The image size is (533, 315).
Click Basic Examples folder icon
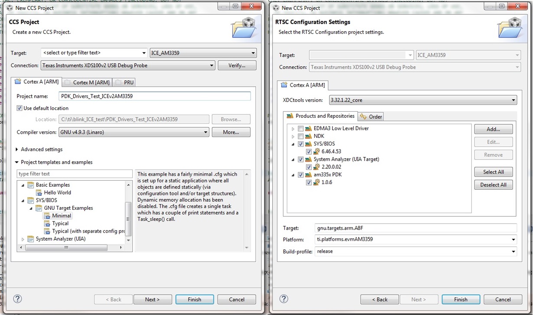point(31,185)
